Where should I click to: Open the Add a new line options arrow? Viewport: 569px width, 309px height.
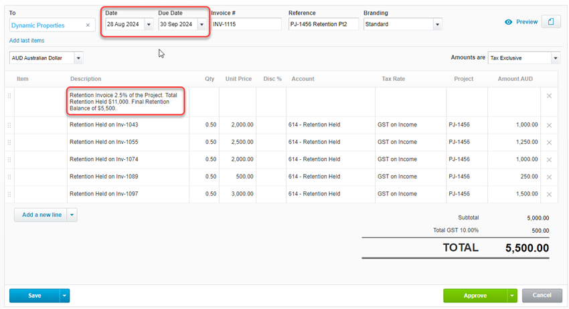pos(72,215)
